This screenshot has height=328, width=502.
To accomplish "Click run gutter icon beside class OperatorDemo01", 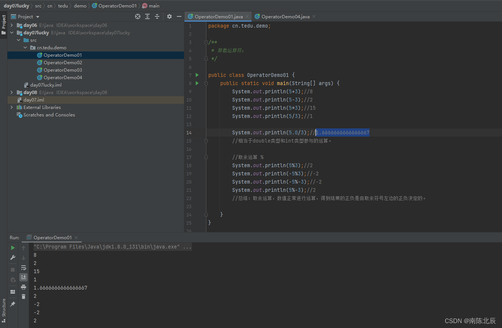I will point(197,75).
